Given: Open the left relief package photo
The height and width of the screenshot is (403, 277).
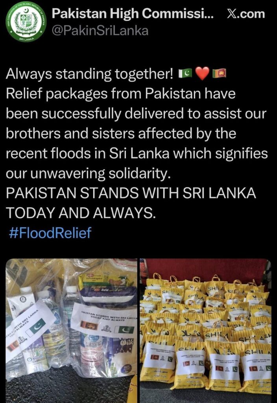Looking at the screenshot, I should tap(72, 331).
